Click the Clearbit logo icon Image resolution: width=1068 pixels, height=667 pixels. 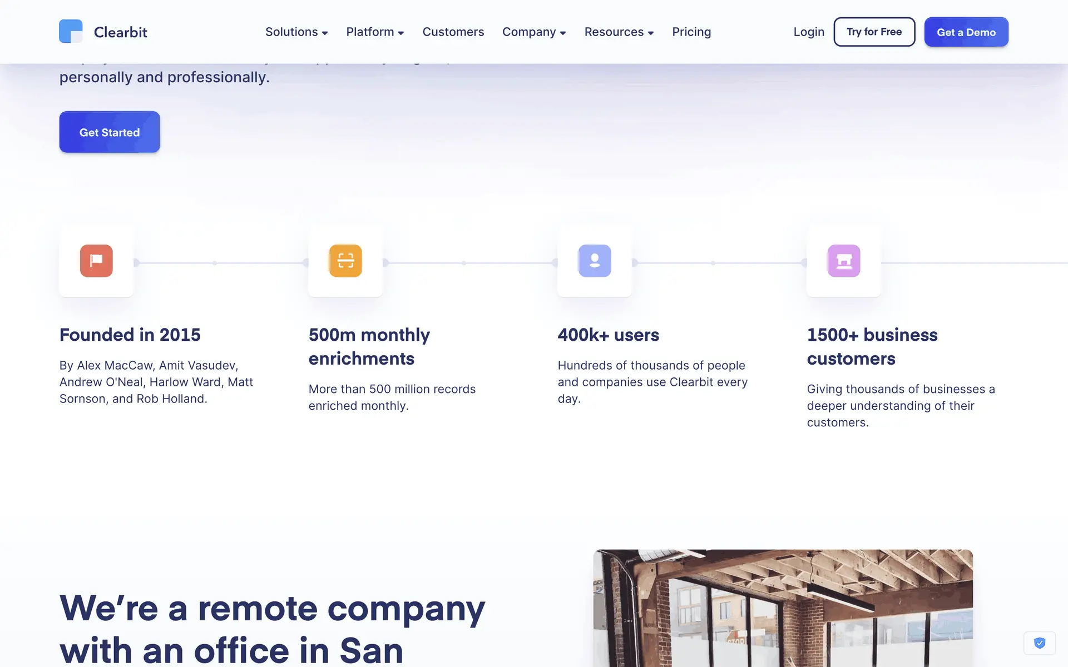pos(71,32)
